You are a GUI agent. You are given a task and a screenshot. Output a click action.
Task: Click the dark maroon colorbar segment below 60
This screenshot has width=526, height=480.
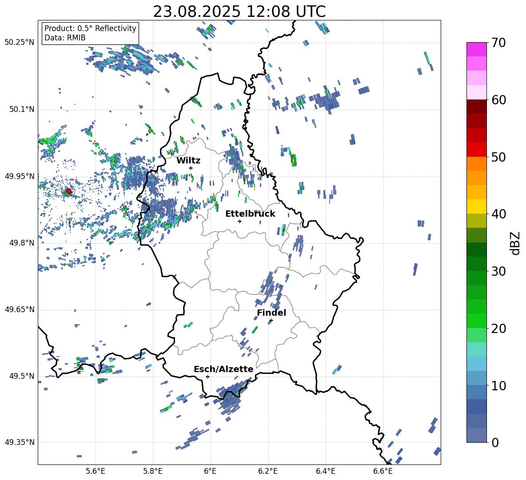tap(477, 107)
